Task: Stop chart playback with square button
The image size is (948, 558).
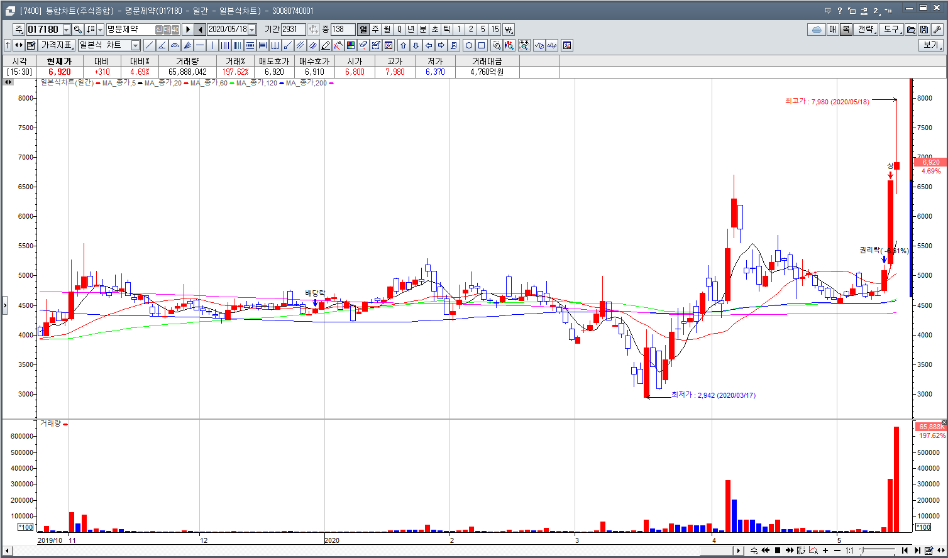Action: point(778,550)
